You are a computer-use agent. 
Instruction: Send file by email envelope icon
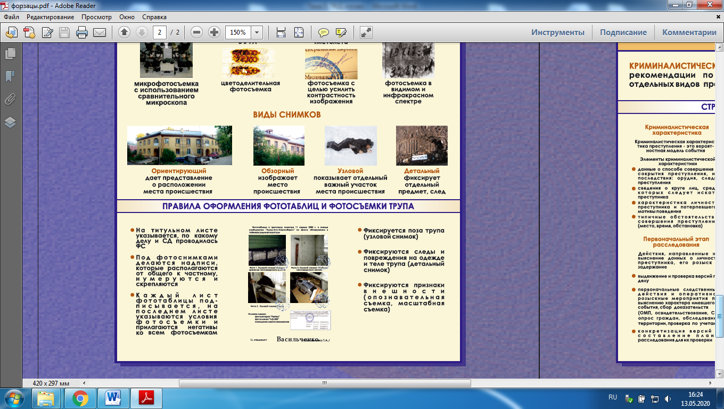(100, 32)
